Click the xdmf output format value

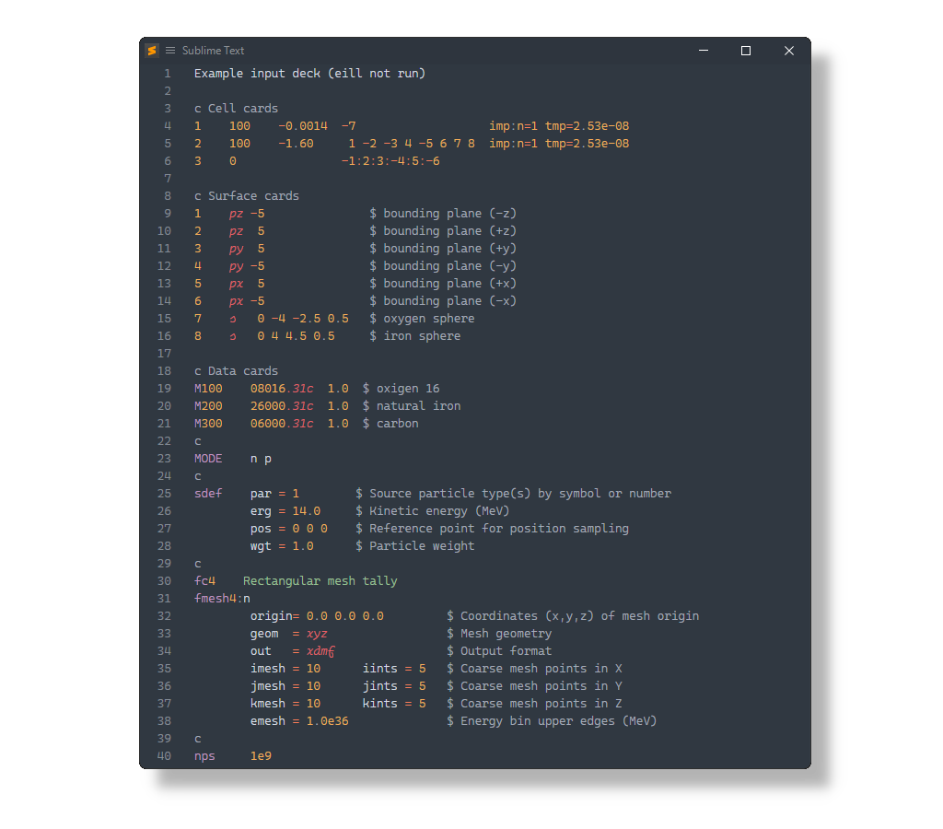tap(320, 651)
